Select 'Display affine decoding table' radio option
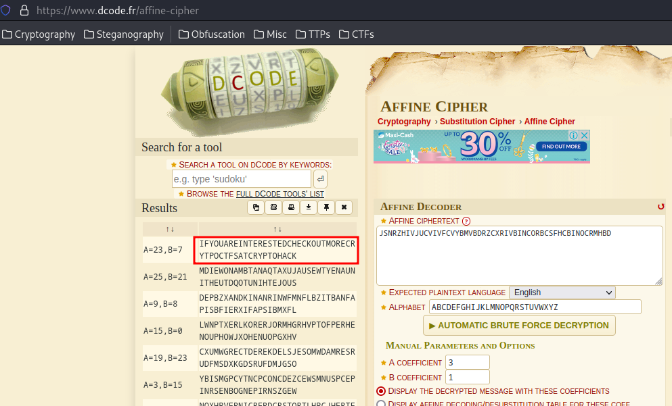 381,403
